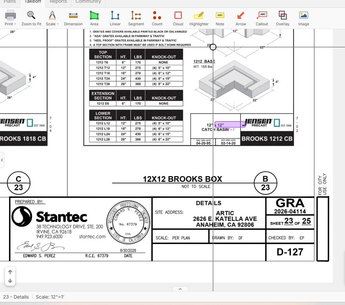
Task: Click Zoom to Fit magnifier
Action: (x=31, y=16)
